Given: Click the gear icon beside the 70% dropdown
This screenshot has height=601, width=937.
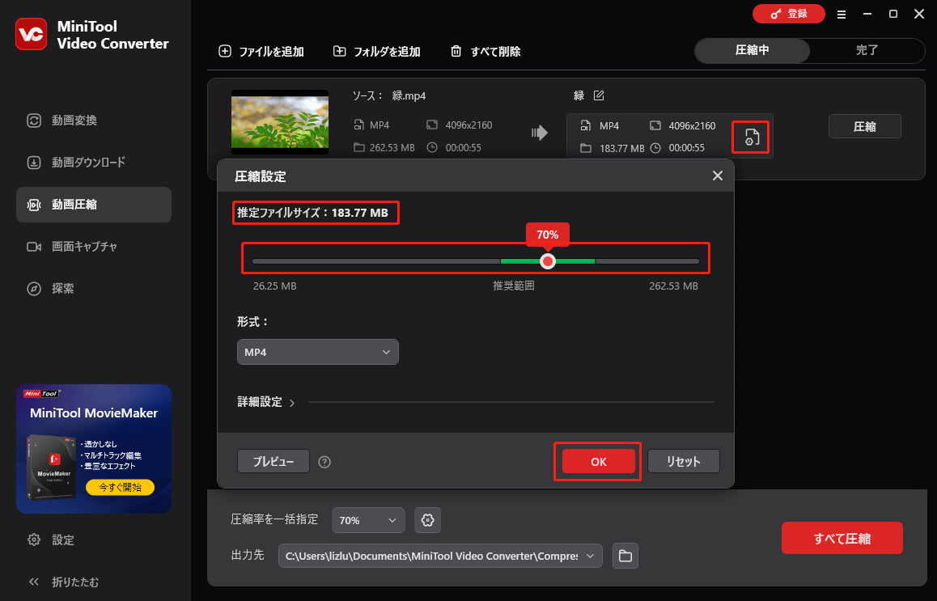Looking at the screenshot, I should [x=427, y=520].
